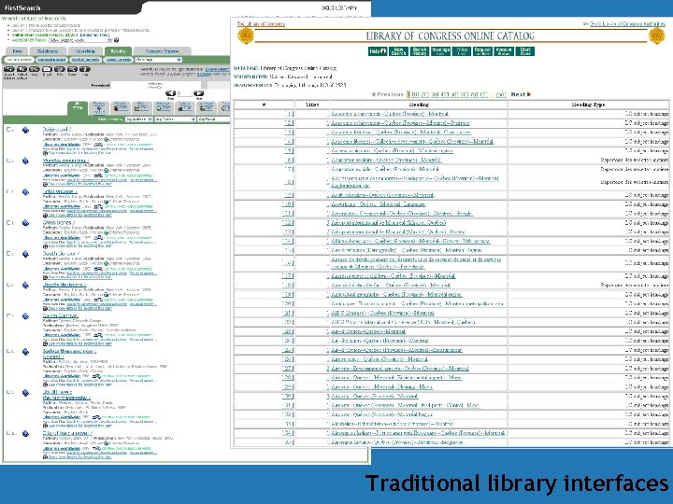Viewport: 673px width, 504px height.
Task: Open the Go to page dropdown in FirstSearch
Action: coord(158,60)
